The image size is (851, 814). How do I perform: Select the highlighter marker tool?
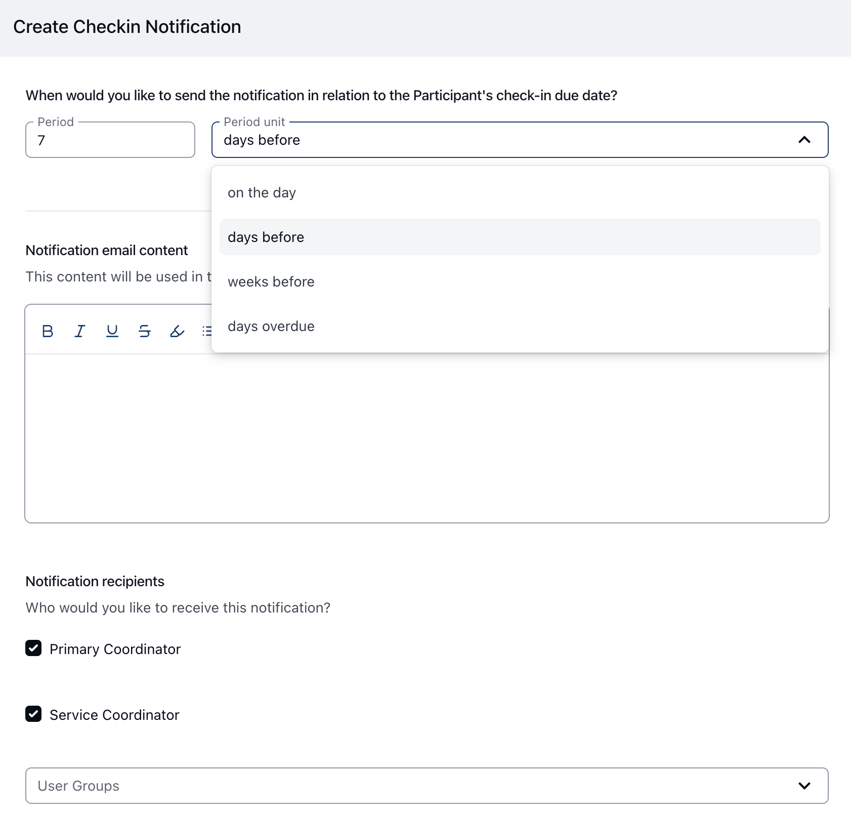(x=177, y=331)
